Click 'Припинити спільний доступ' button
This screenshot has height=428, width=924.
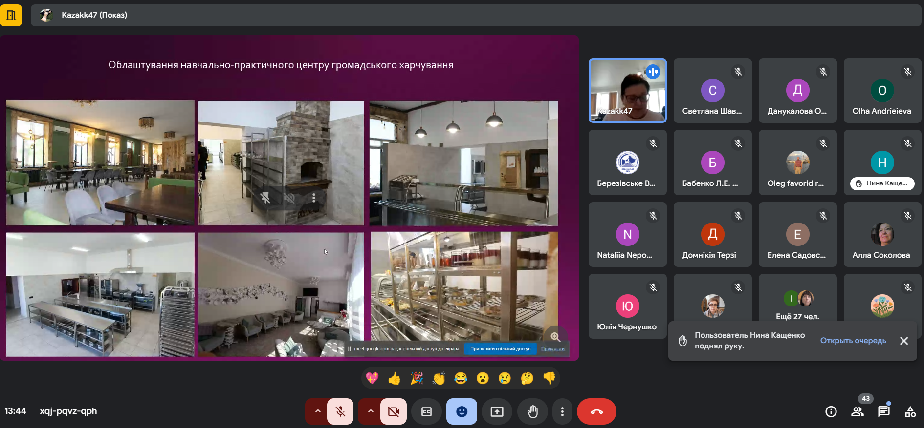500,349
